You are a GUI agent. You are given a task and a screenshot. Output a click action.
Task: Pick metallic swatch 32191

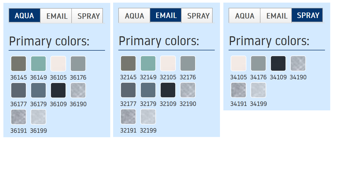(128, 117)
